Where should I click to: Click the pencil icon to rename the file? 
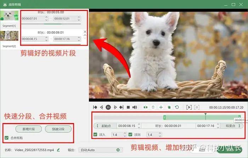click(58, 150)
